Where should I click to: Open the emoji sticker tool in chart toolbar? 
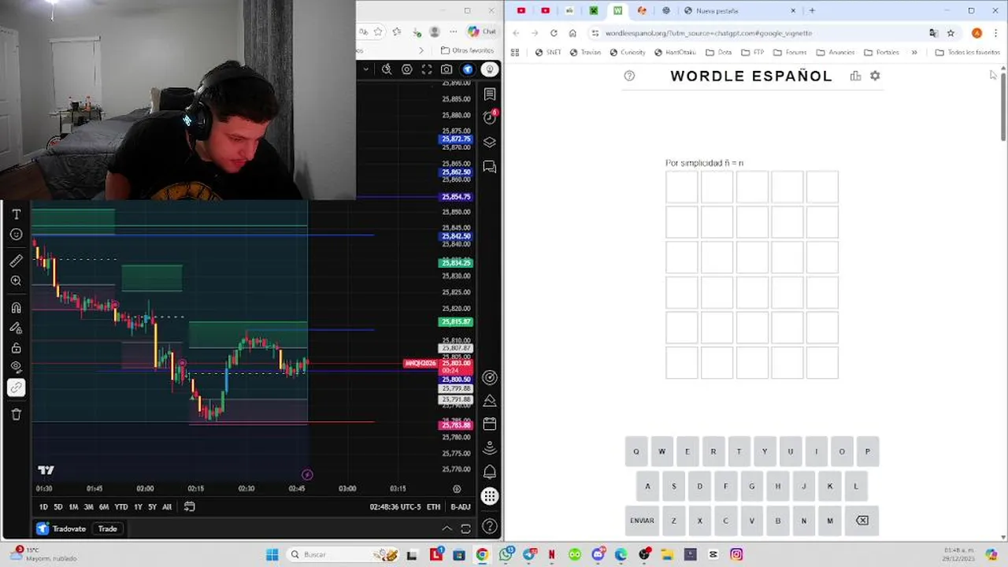tap(17, 235)
